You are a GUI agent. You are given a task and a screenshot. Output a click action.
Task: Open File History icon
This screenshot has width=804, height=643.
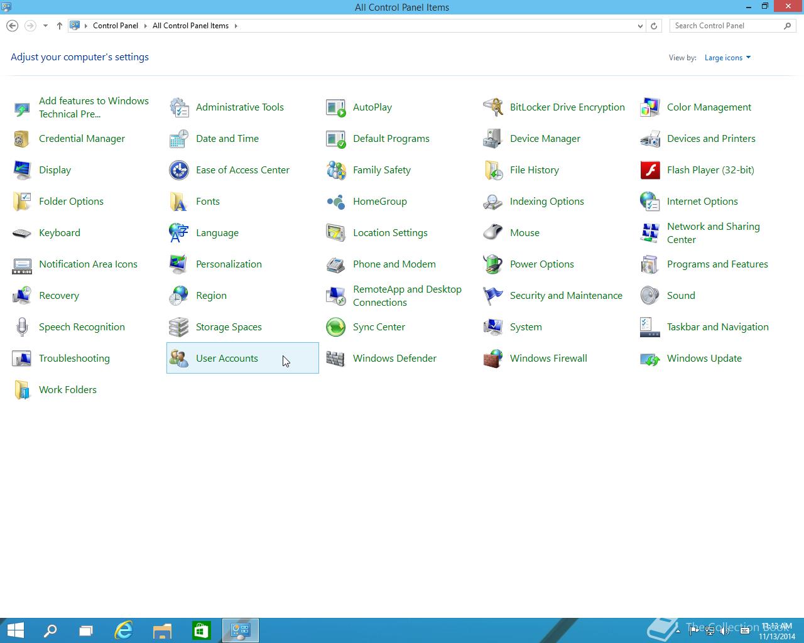(493, 170)
